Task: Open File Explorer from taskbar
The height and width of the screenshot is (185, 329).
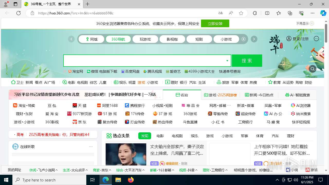Action: (118, 180)
